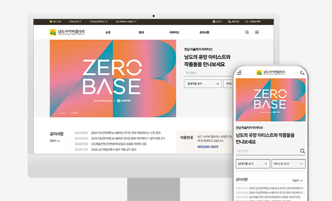This screenshot has height=201, width=332.
Task: Click the phone number 061)280-5825
Action: 208,147
